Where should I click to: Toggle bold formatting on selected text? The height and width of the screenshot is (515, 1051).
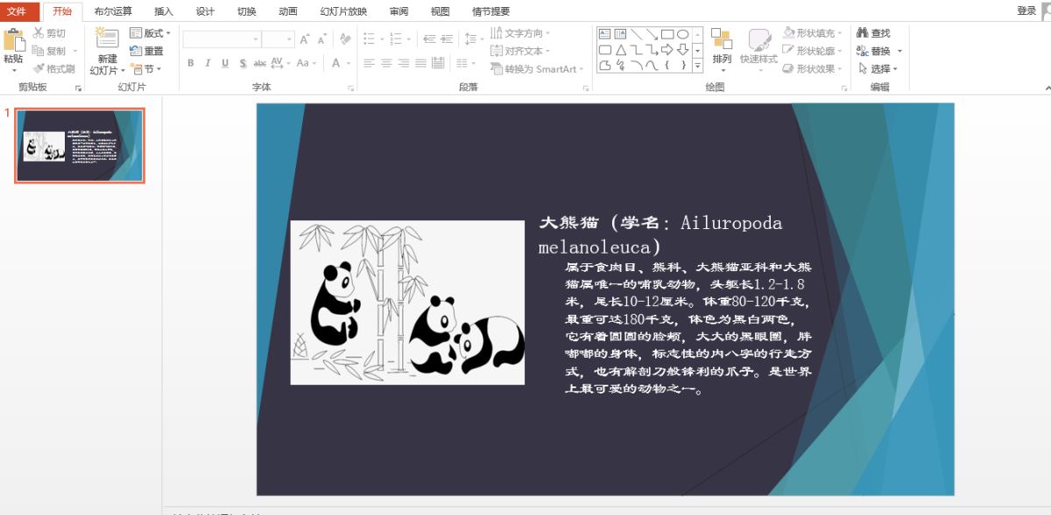click(190, 63)
